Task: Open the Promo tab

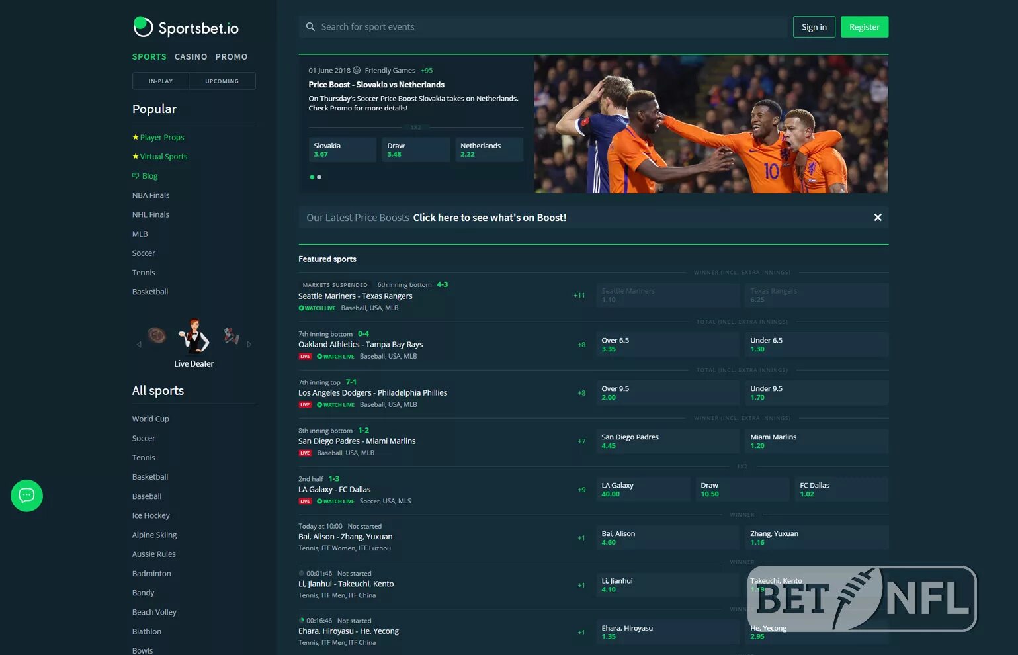Action: [232, 57]
